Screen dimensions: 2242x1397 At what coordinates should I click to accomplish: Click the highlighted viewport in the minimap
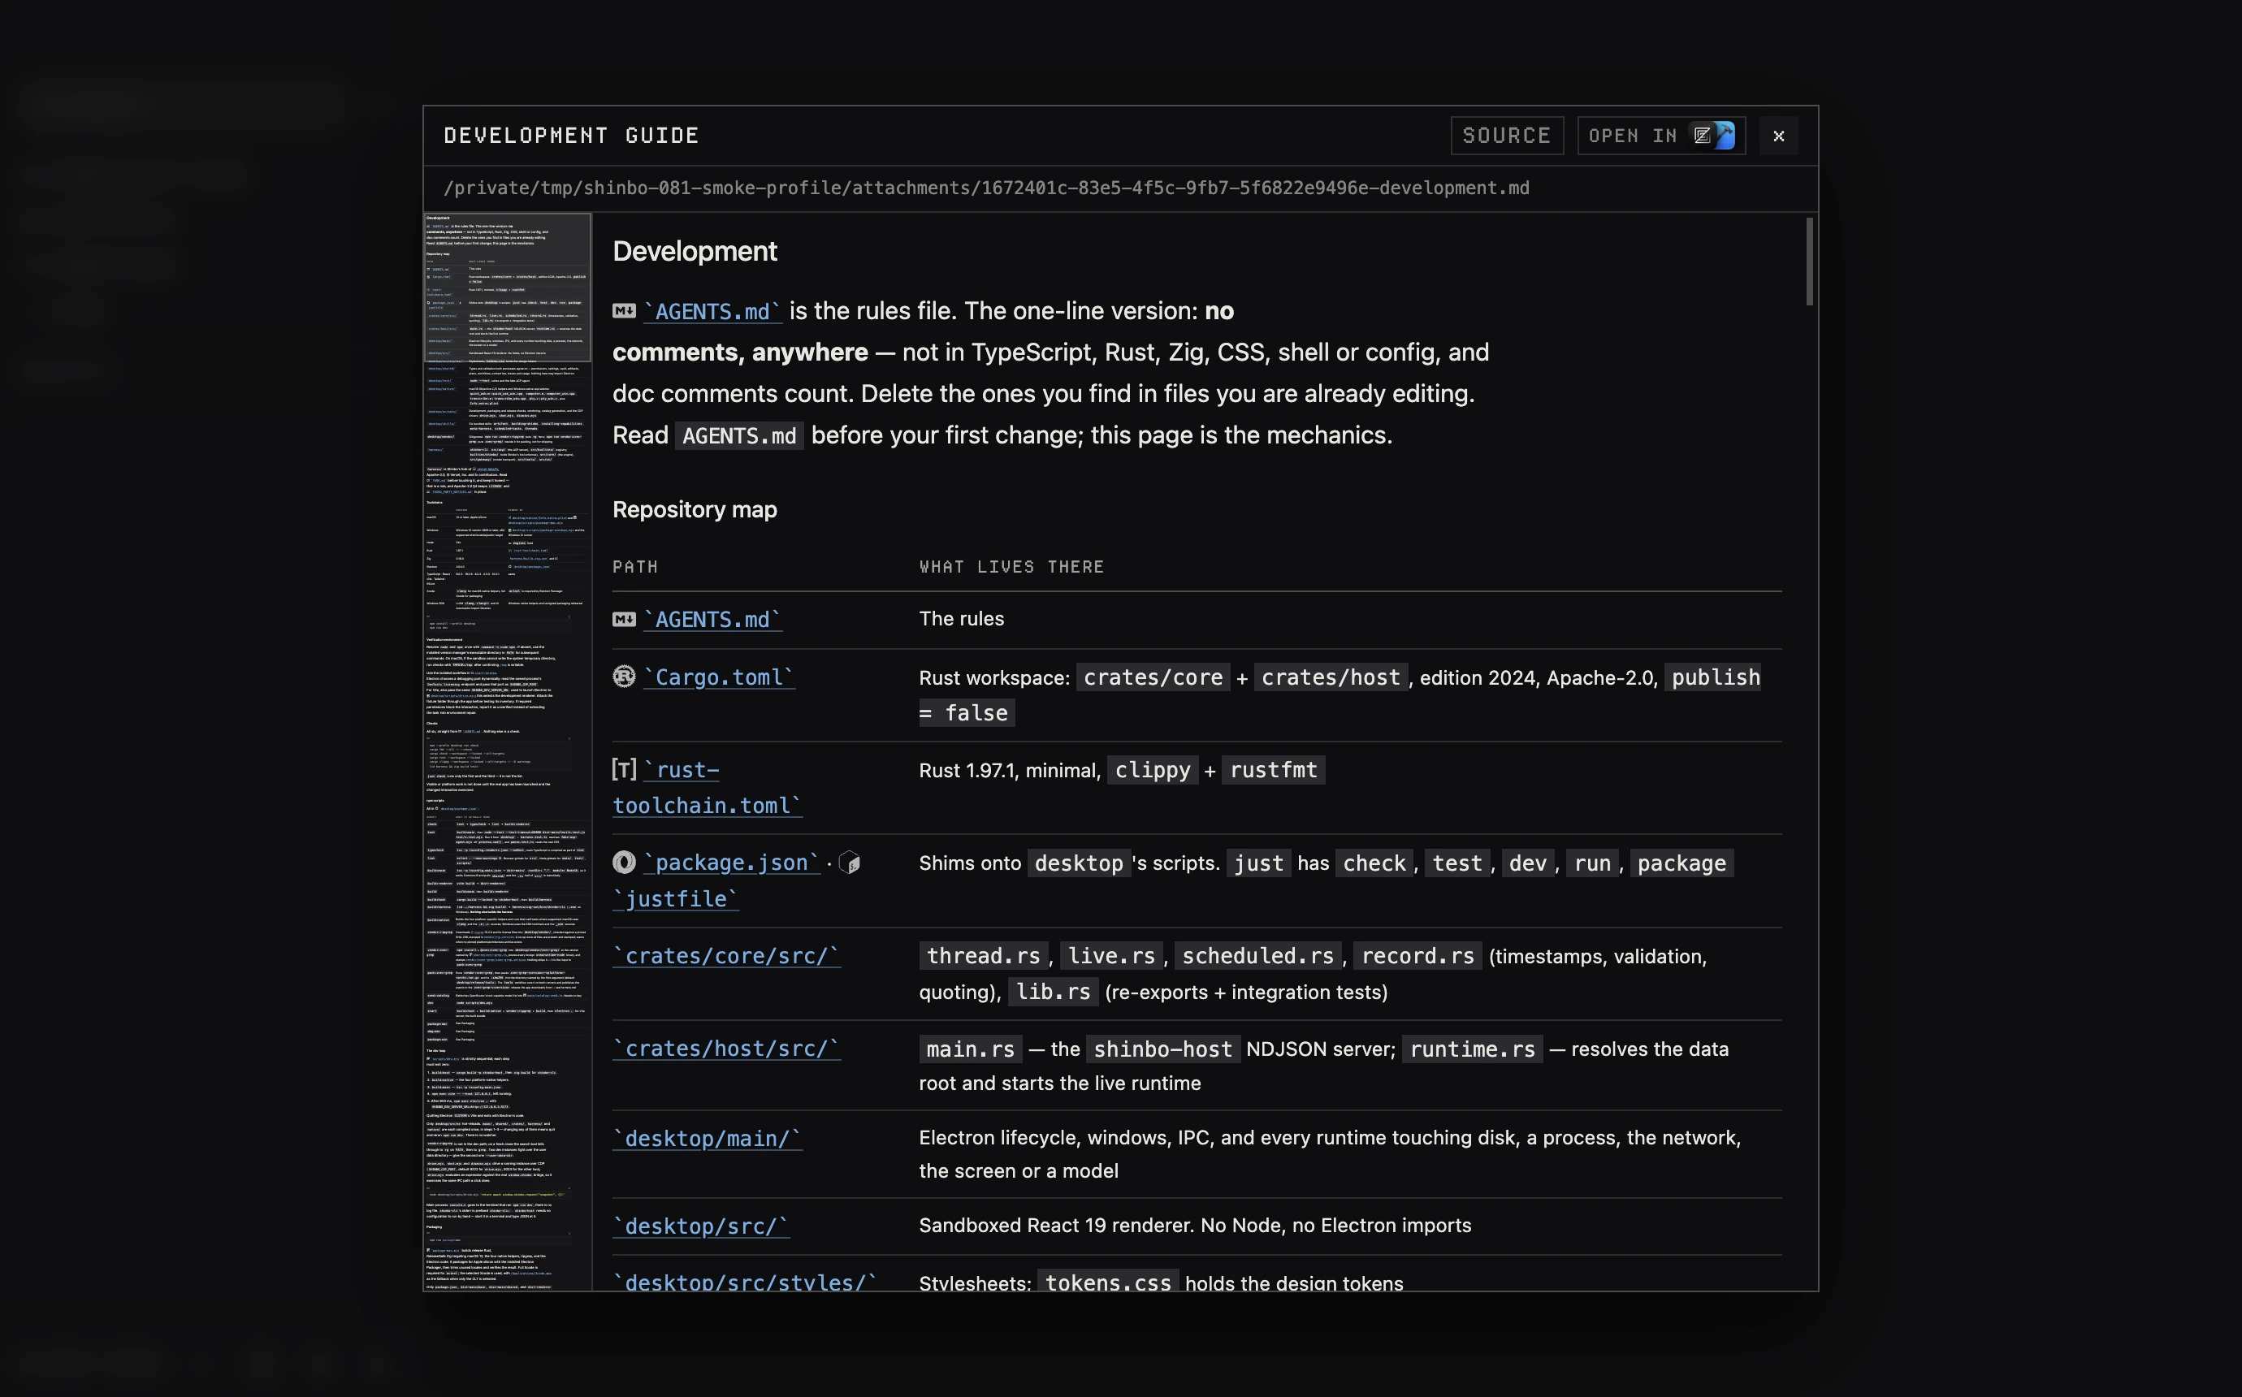pos(507,288)
